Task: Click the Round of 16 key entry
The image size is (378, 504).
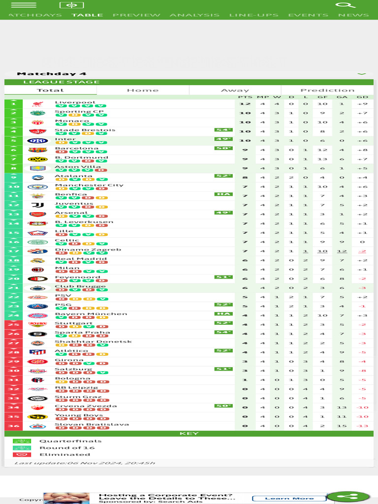Action: coord(67,448)
